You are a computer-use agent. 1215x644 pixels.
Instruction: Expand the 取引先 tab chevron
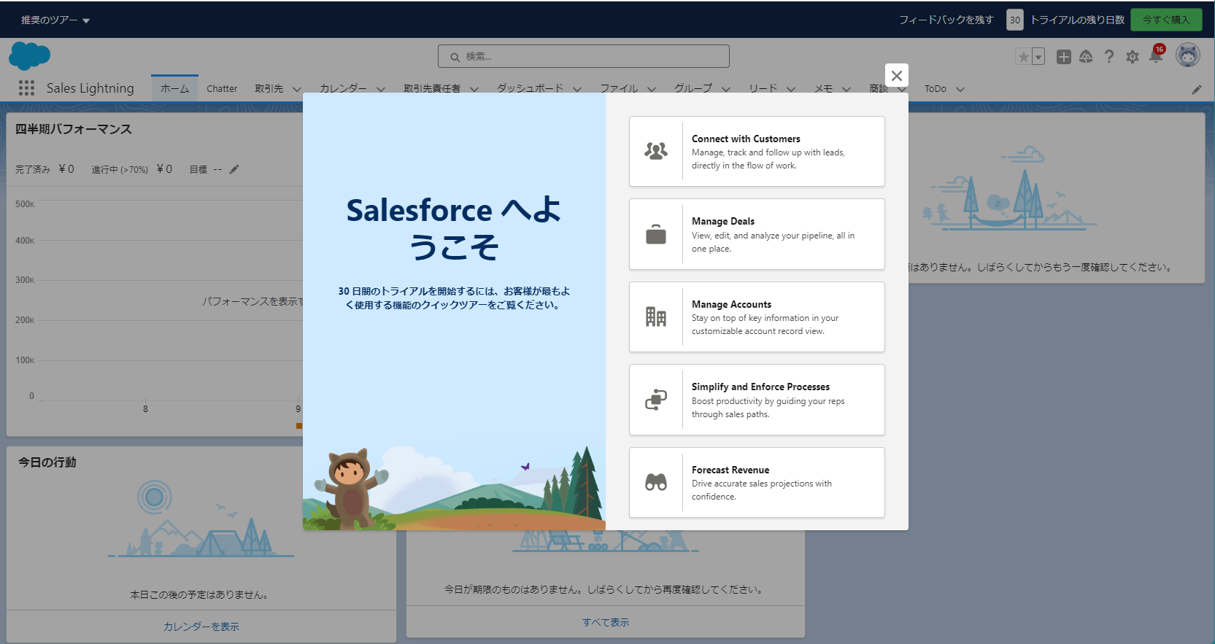(297, 89)
